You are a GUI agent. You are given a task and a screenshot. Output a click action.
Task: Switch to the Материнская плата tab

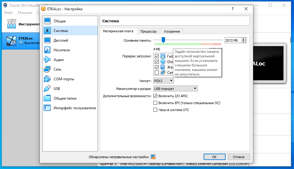pos(118,31)
